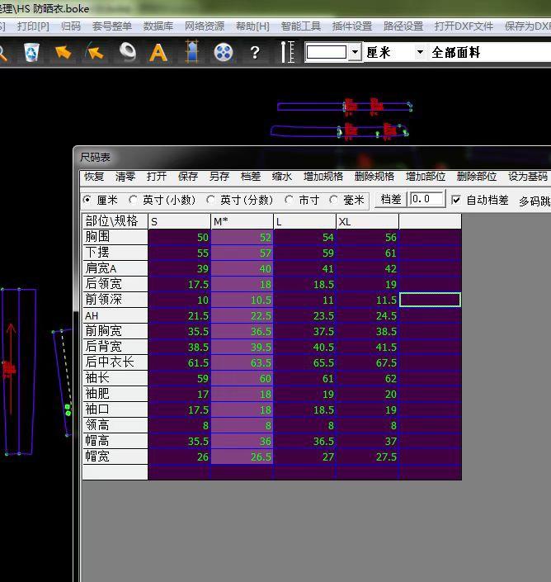551x582 pixels.
Task: Open the 套号整单 menu
Action: (112, 26)
